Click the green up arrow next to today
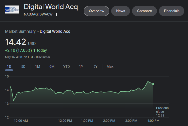Viewport: 188px width, 126px height. [x=34, y=50]
